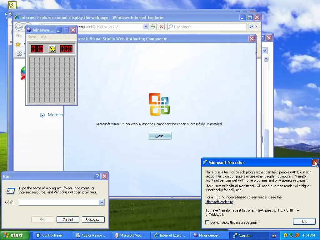
Task: Switch to Narrator taskbar button
Action: click(249, 235)
